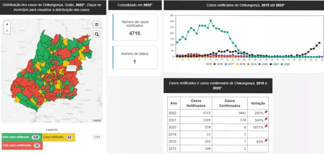Click the 'Casos Notificados' column header
Viewport: 324px width, 154px height.
coord(196,103)
